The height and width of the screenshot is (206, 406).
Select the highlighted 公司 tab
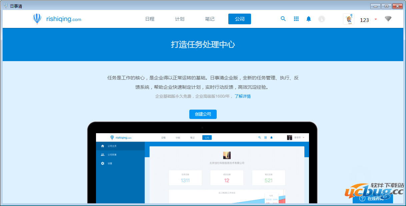coord(239,19)
